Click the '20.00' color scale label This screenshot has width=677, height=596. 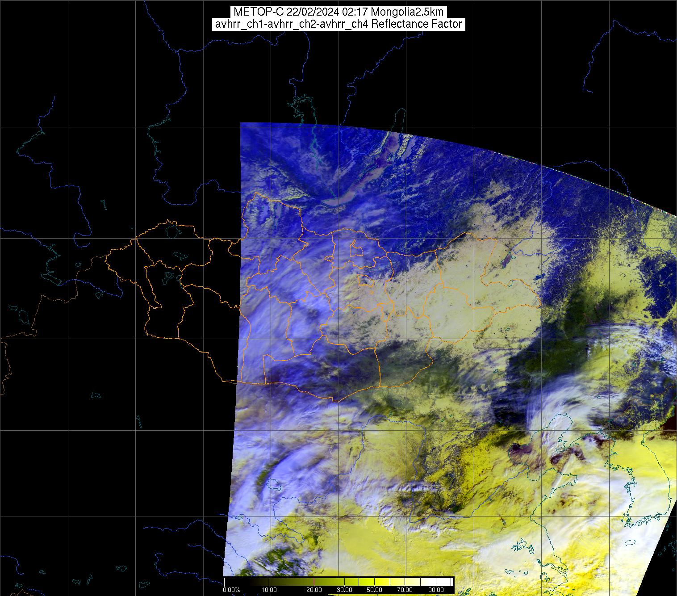[x=314, y=590]
